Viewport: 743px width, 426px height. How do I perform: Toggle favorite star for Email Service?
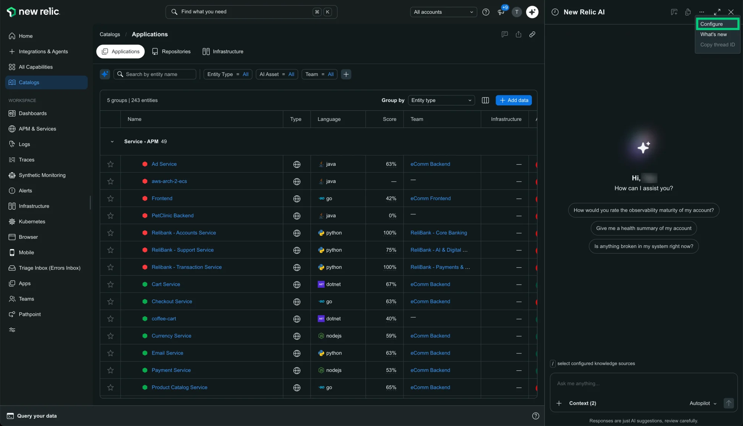(x=110, y=353)
